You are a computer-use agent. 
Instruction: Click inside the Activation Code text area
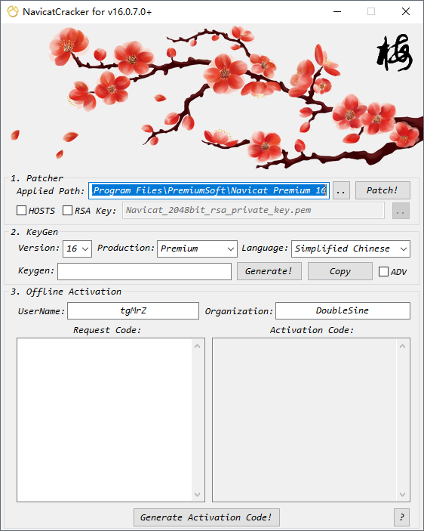coord(304,419)
